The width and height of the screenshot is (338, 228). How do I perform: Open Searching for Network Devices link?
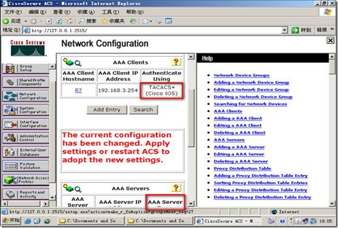(250, 104)
